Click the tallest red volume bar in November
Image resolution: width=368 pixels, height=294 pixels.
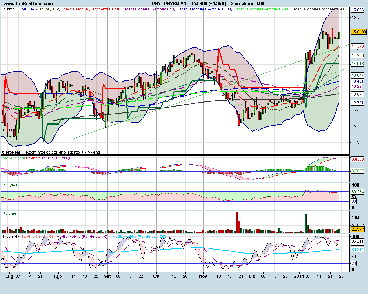click(x=237, y=222)
